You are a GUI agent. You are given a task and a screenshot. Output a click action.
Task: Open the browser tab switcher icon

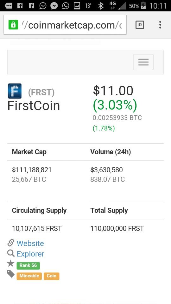(140, 25)
